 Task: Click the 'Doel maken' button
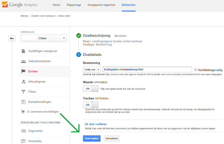[92, 138]
